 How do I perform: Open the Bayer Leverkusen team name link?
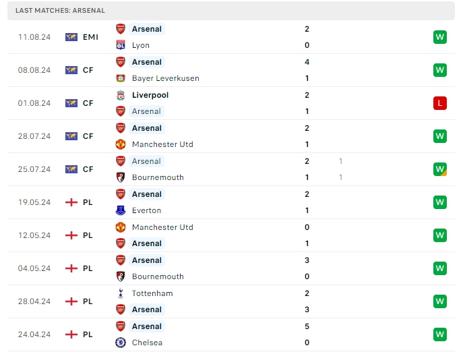coord(165,78)
